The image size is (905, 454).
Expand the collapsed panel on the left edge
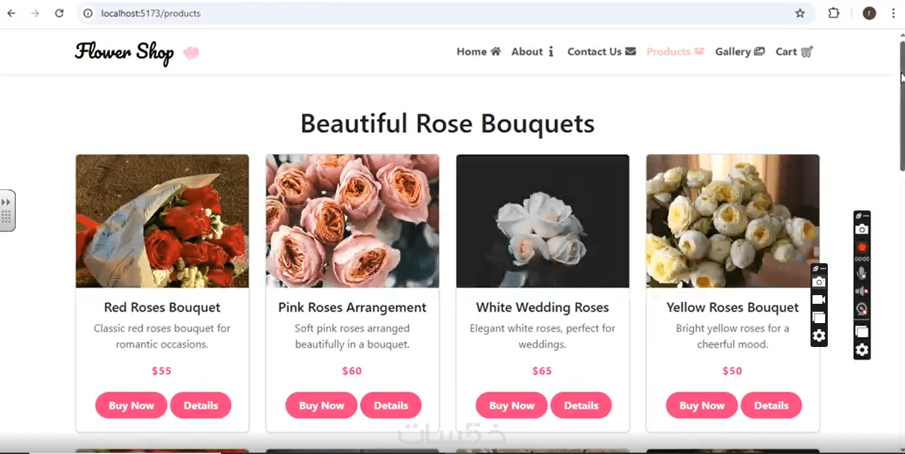click(7, 210)
